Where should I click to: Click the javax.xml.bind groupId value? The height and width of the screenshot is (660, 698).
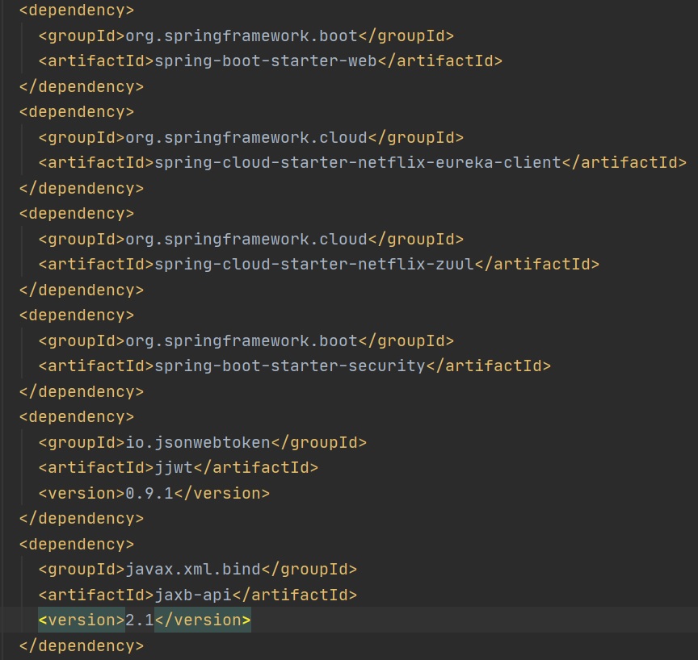pos(192,569)
